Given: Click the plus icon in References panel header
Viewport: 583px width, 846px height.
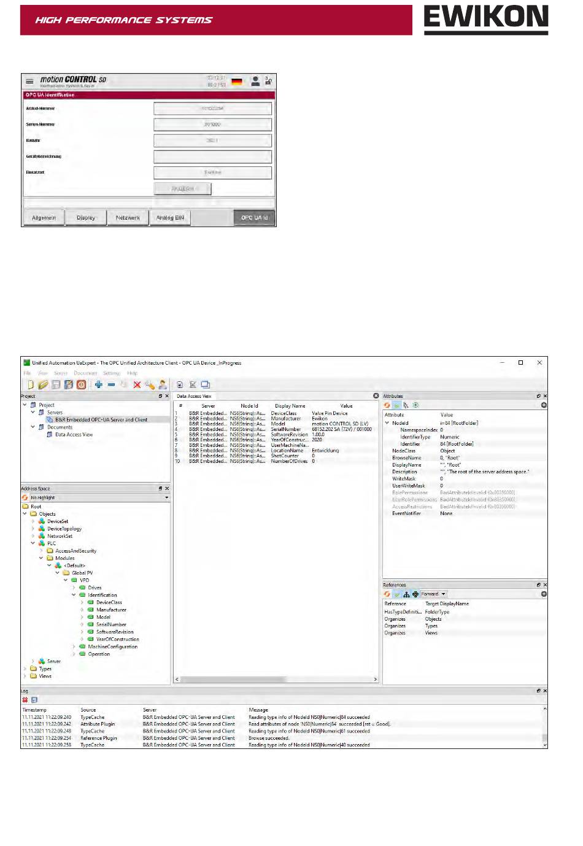Looking at the screenshot, I should coord(544,594).
